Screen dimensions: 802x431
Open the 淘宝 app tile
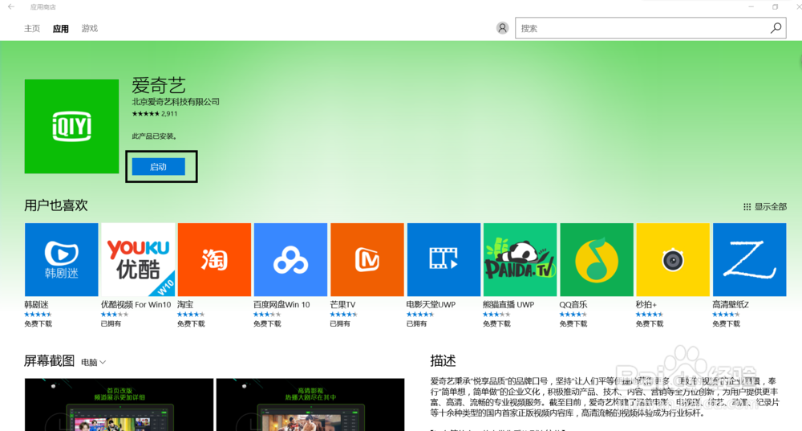click(214, 259)
